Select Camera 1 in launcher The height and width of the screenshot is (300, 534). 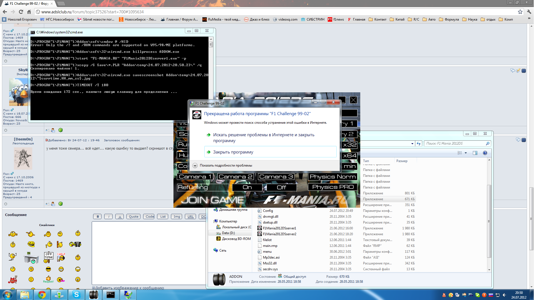pos(195,177)
